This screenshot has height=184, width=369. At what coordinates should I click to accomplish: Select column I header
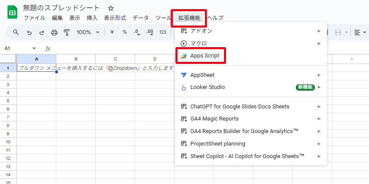click(x=352, y=59)
